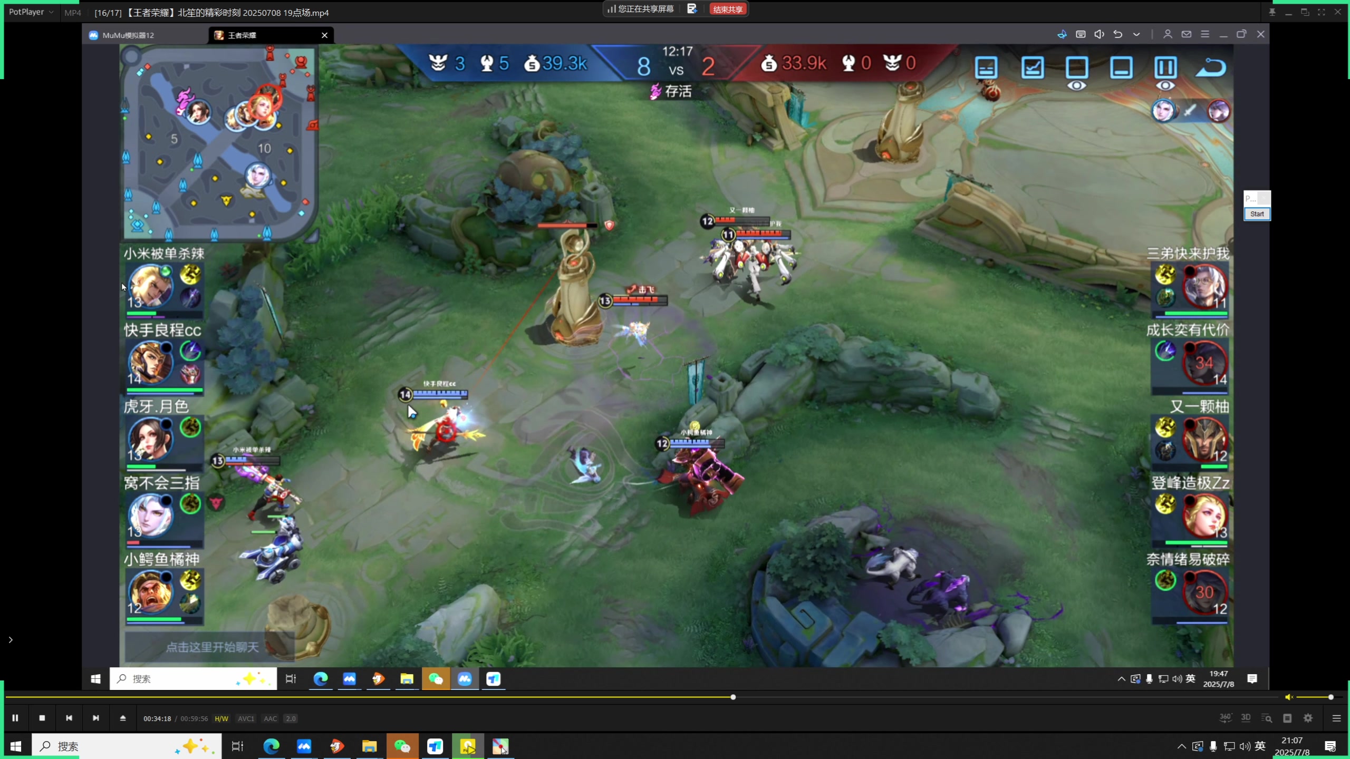
Task: Expand the outer system tray hidden icons chevron
Action: (1181, 746)
